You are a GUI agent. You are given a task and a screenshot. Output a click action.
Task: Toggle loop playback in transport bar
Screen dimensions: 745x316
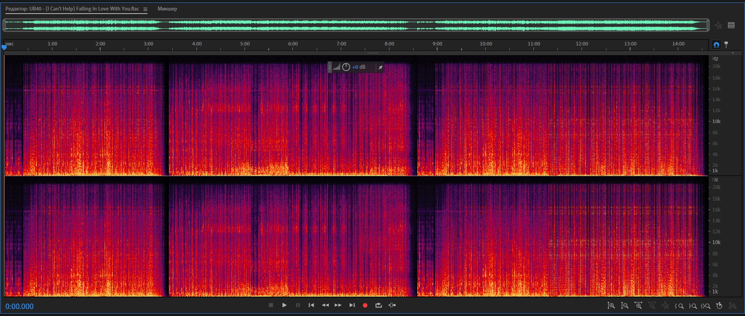[x=379, y=305]
